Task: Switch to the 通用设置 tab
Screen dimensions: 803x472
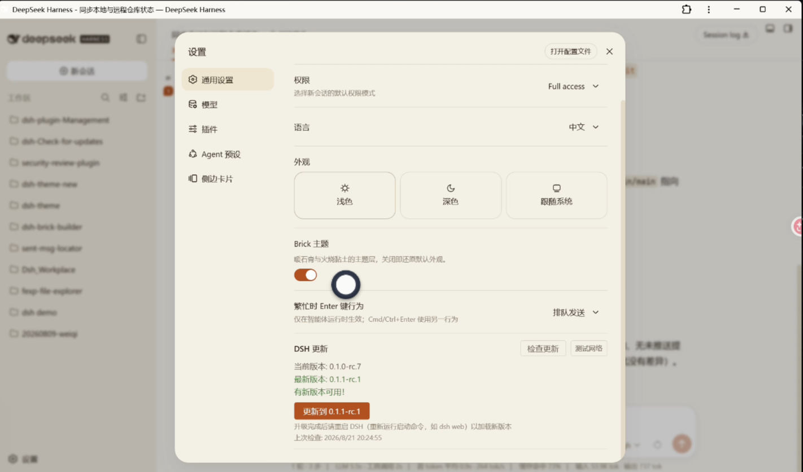Action: point(228,80)
